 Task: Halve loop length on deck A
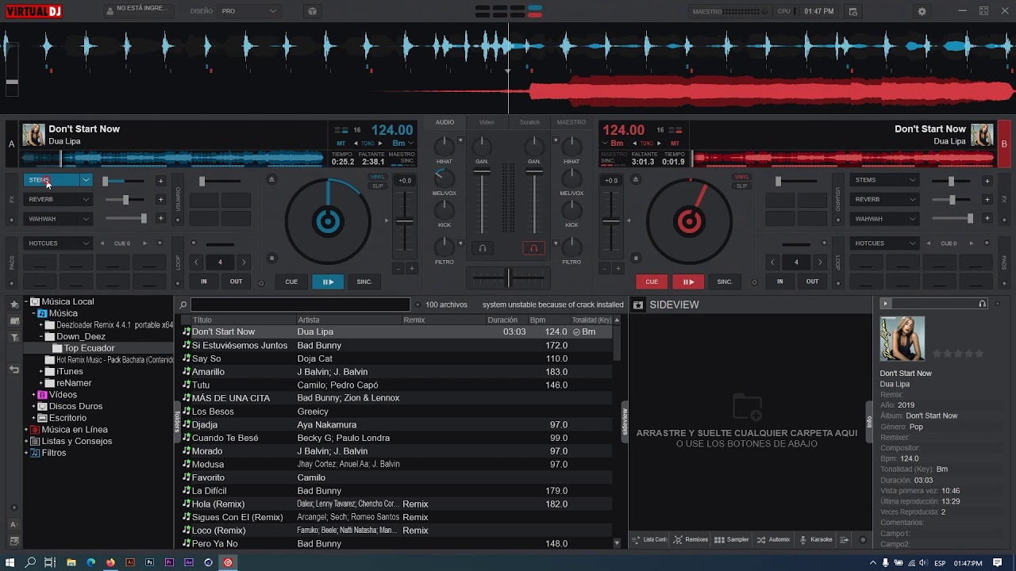196,262
